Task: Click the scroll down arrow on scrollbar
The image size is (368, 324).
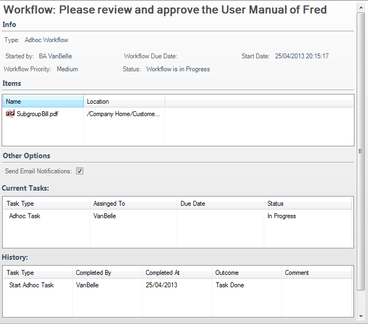Action: [361, 315]
